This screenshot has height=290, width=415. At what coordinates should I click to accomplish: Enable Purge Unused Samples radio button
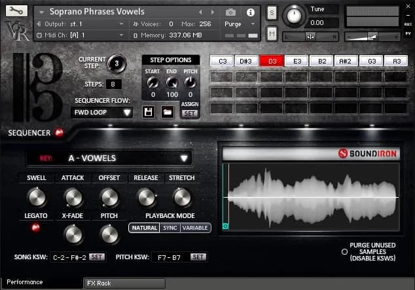point(344,251)
